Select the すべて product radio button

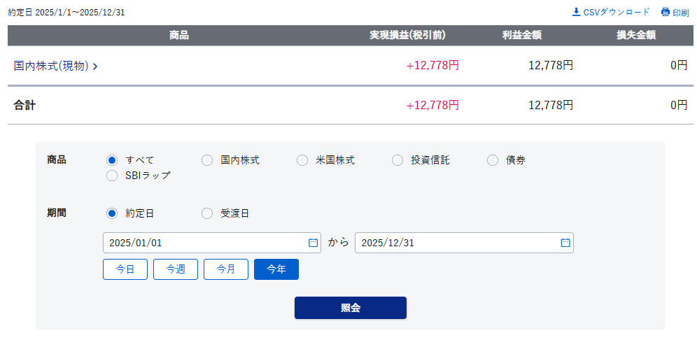click(112, 160)
